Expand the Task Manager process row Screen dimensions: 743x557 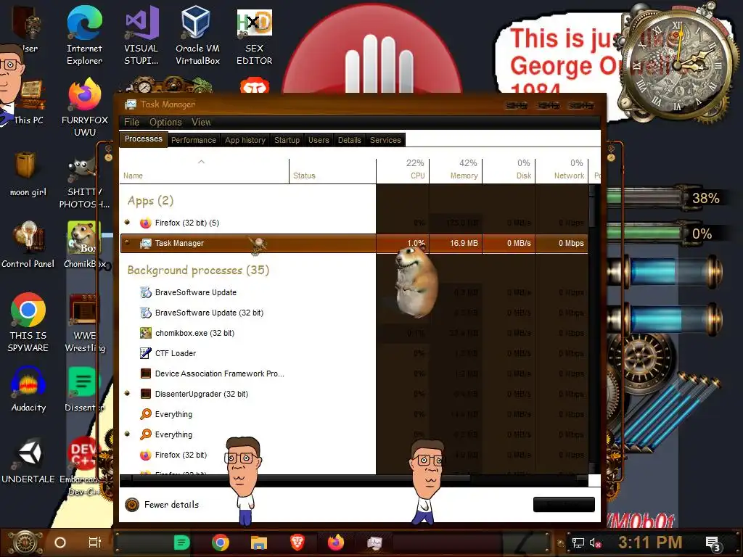127,242
